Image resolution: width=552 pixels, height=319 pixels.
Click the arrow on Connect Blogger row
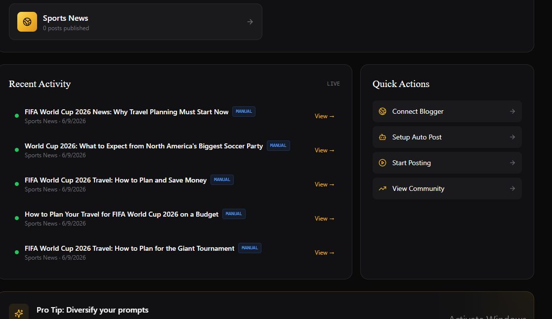512,111
